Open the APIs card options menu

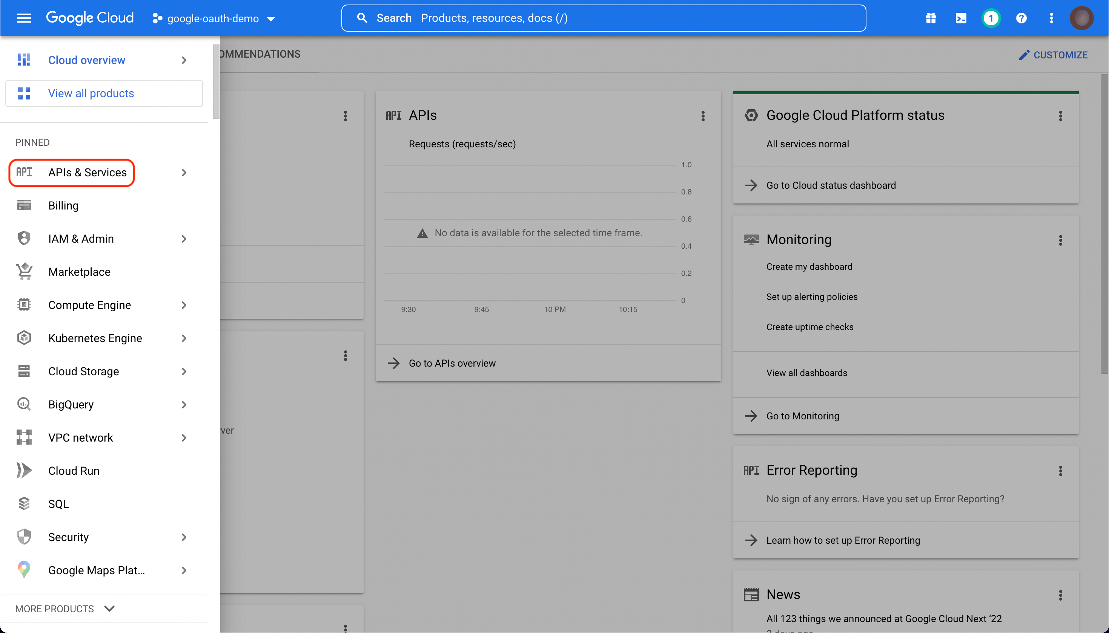(703, 116)
